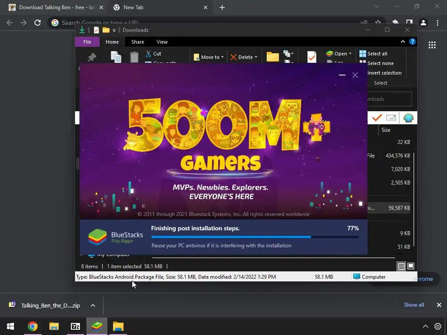Screen dimensions: 447x335
Task: Click the envelope mail toolbar icon
Action: (391, 118)
